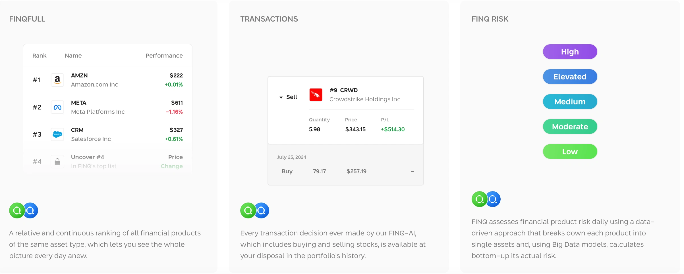The image size is (684, 274).
Task: Click the Amazon logo icon
Action: coord(57,80)
